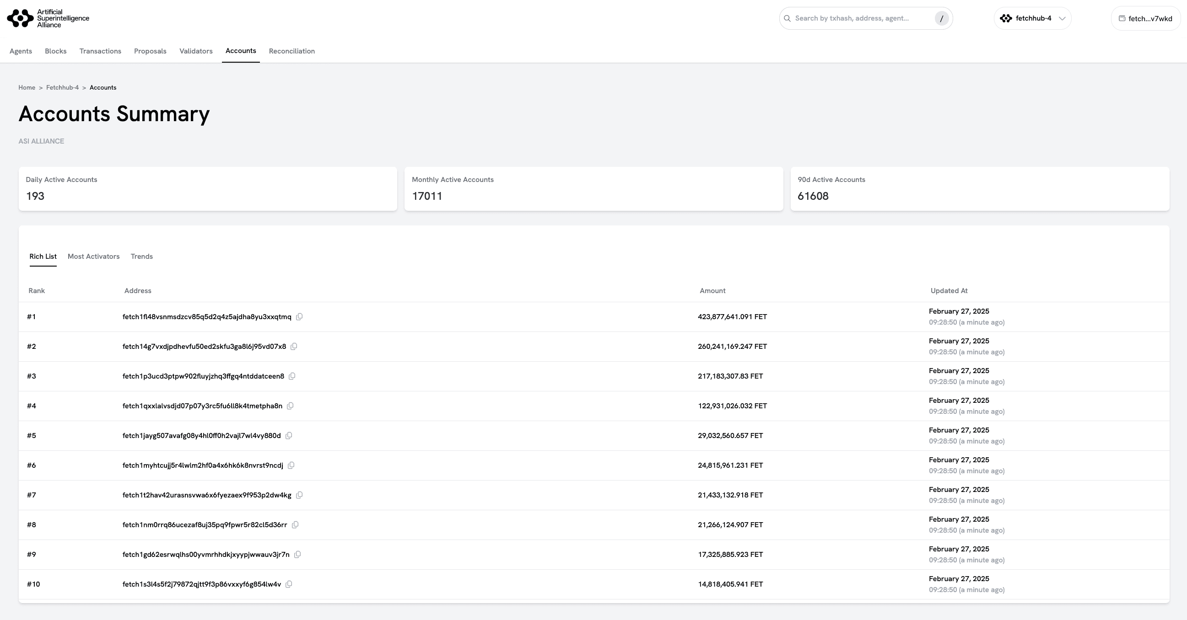Open the Reconciliation page
The height and width of the screenshot is (620, 1187).
(x=291, y=51)
